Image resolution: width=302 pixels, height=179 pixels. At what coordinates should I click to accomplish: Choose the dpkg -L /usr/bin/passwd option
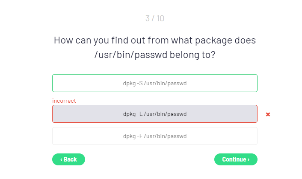[x=154, y=114]
